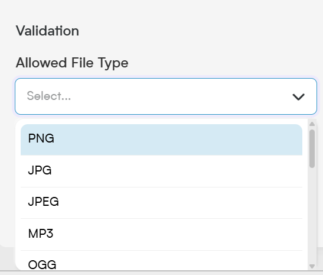
Task: Click scrollbar track below the thumb
Action: (x=312, y=215)
